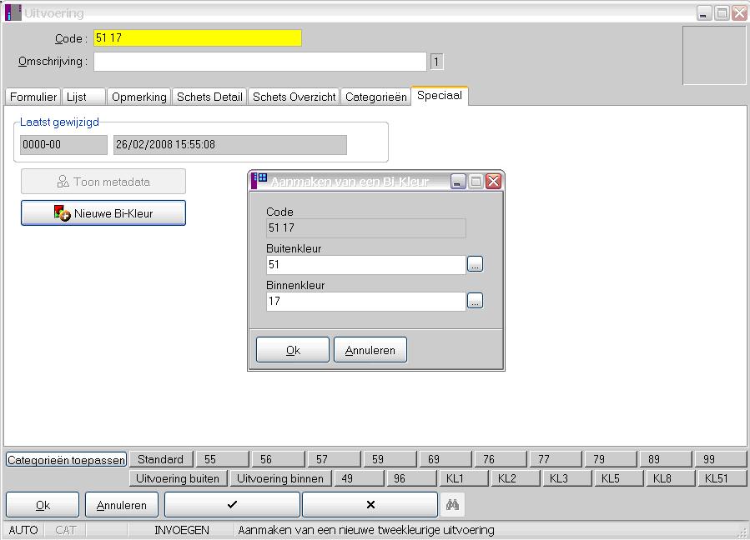Switch to the Lijst tab
750x540 pixels.
[x=83, y=97]
